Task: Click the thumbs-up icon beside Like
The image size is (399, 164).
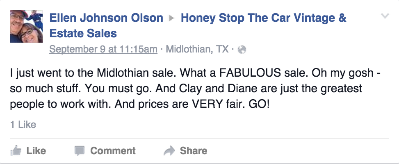Action: click(x=16, y=151)
